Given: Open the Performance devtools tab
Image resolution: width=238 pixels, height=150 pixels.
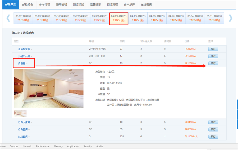Looking at the screenshot, I should [x=43, y=146].
